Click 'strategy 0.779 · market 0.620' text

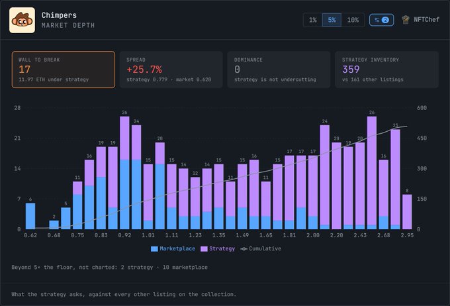169,79
